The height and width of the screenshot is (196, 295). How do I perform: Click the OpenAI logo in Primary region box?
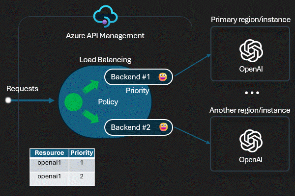point(251,50)
